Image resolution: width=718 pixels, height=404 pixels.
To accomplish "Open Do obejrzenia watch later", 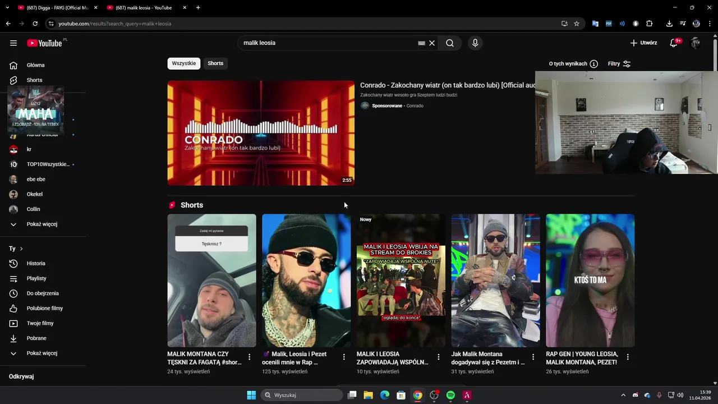I will 44,293.
